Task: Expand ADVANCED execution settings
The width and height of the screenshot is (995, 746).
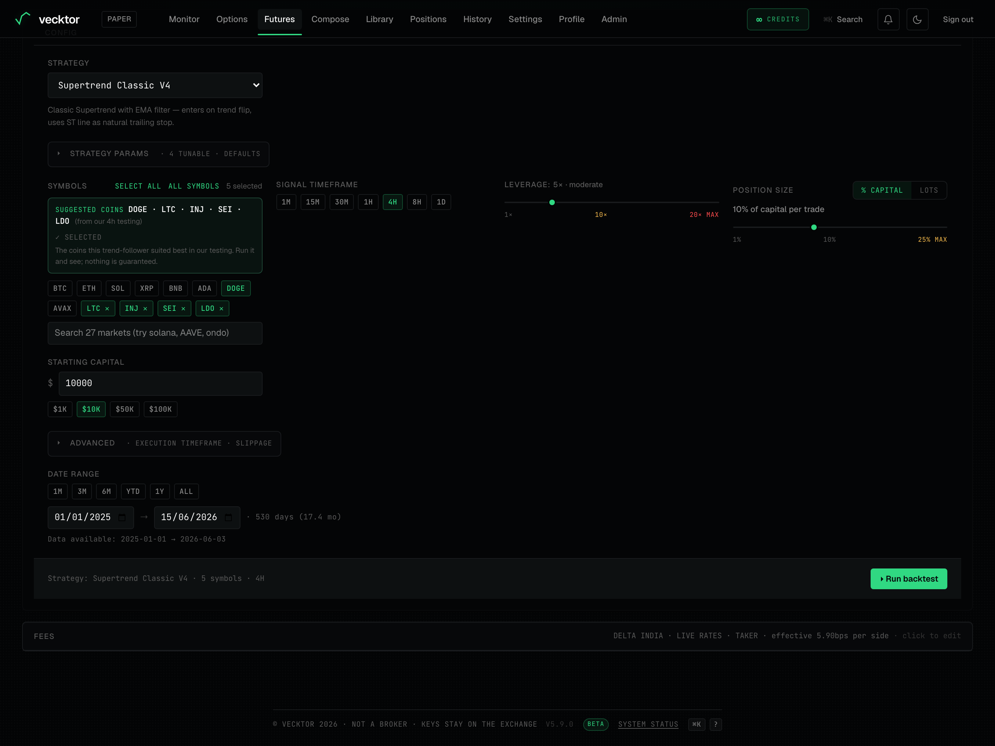Action: coord(164,444)
